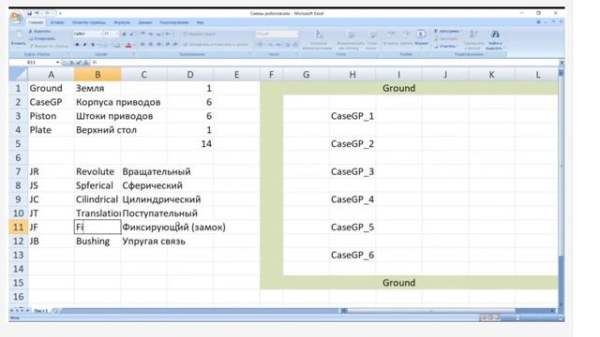Viewport: 600px width, 337px height.
Task: Click the Copy (Копировать) button
Action: [x=41, y=38]
